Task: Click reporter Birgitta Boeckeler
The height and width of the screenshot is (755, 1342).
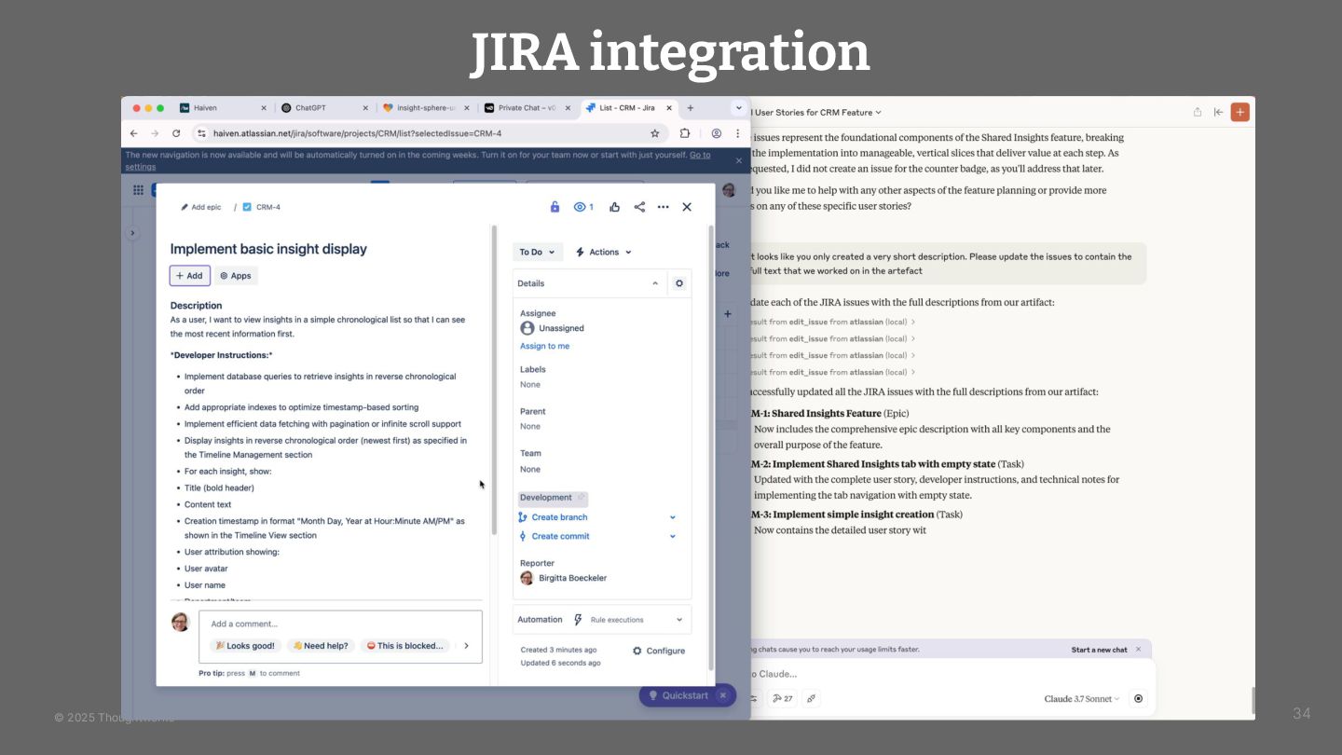Action: [x=563, y=578]
